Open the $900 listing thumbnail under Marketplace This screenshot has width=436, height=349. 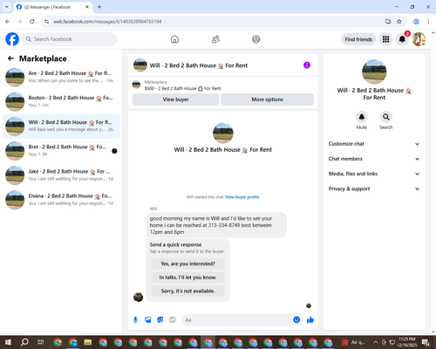click(x=136, y=85)
